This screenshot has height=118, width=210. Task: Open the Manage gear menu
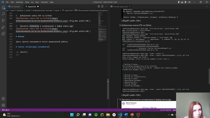click(3, 105)
